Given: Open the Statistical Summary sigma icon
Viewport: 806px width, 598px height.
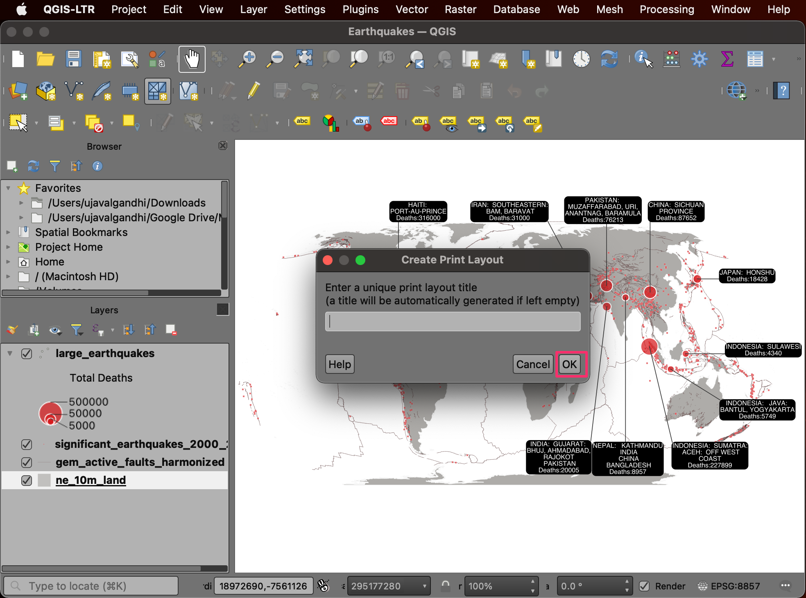Looking at the screenshot, I should (x=727, y=59).
